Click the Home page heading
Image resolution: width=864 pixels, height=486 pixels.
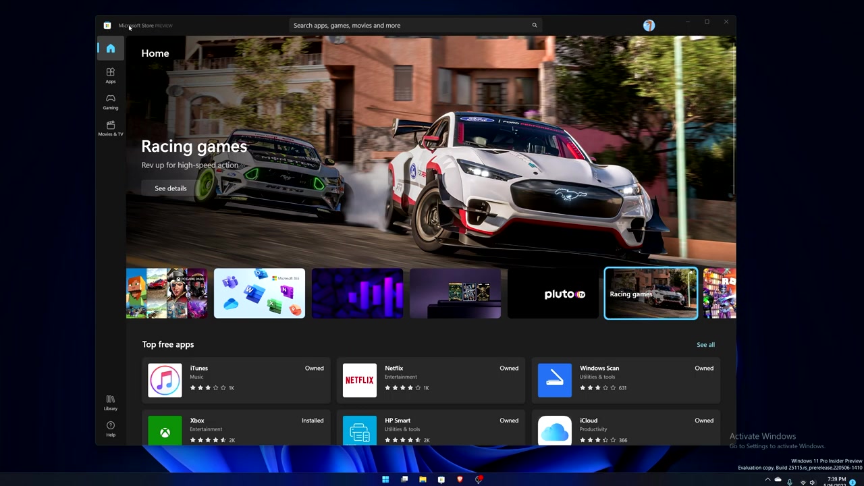tap(155, 53)
